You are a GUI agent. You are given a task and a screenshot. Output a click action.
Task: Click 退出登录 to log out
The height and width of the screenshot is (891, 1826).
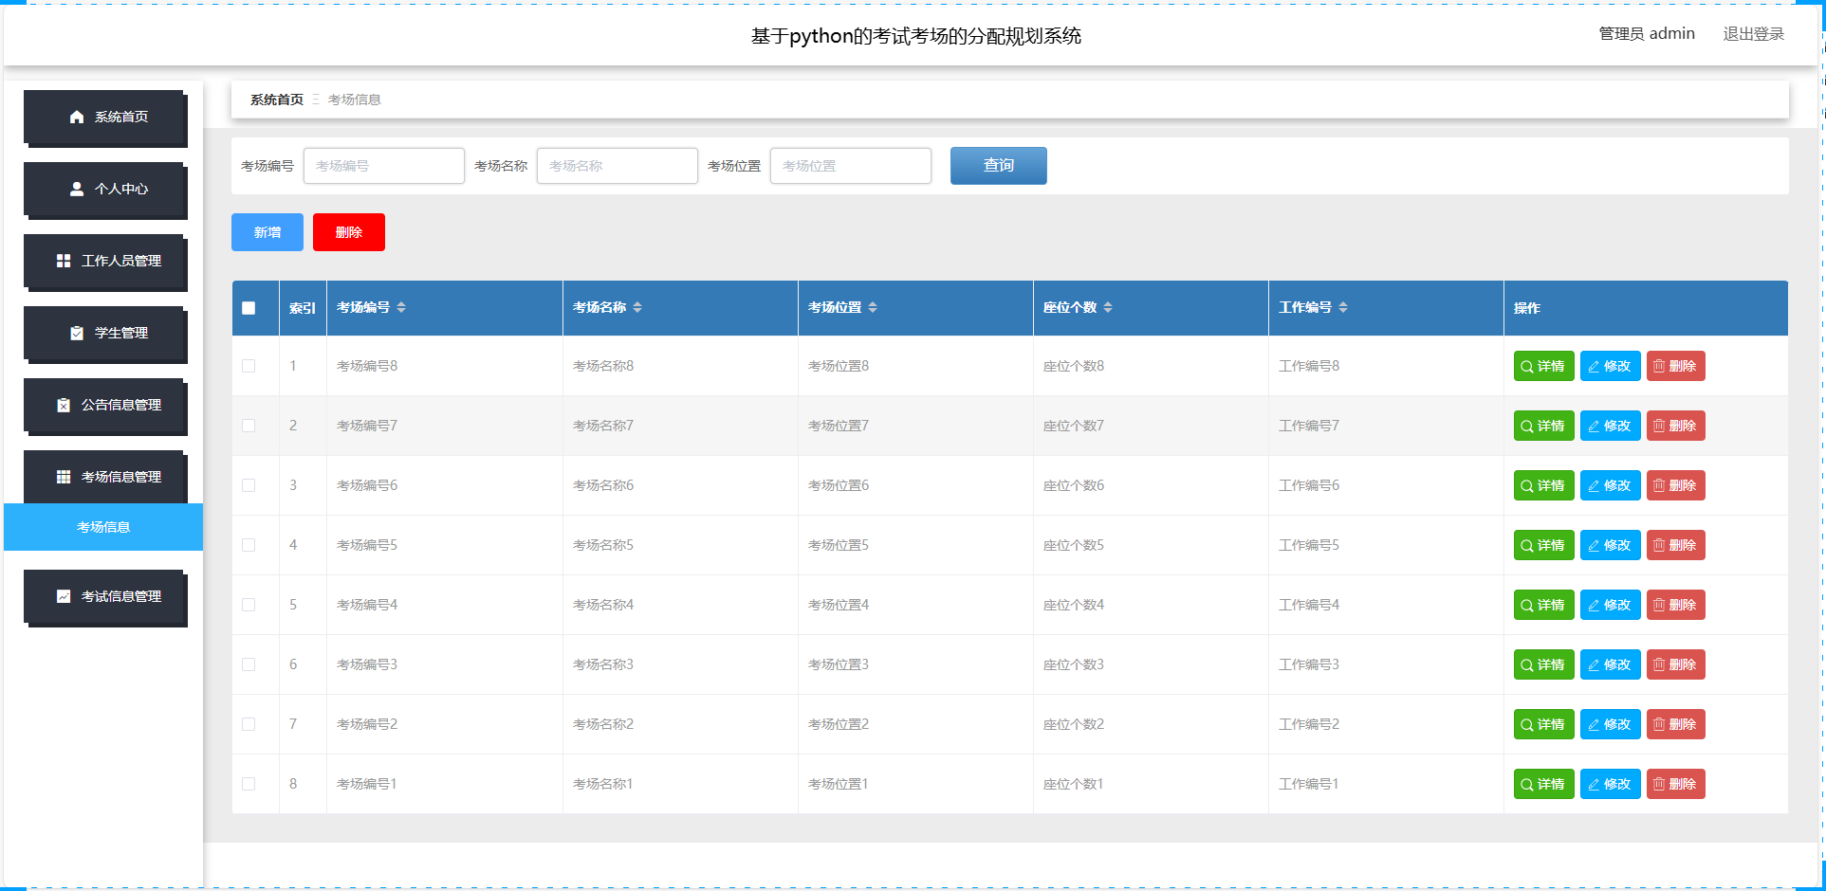(1753, 34)
